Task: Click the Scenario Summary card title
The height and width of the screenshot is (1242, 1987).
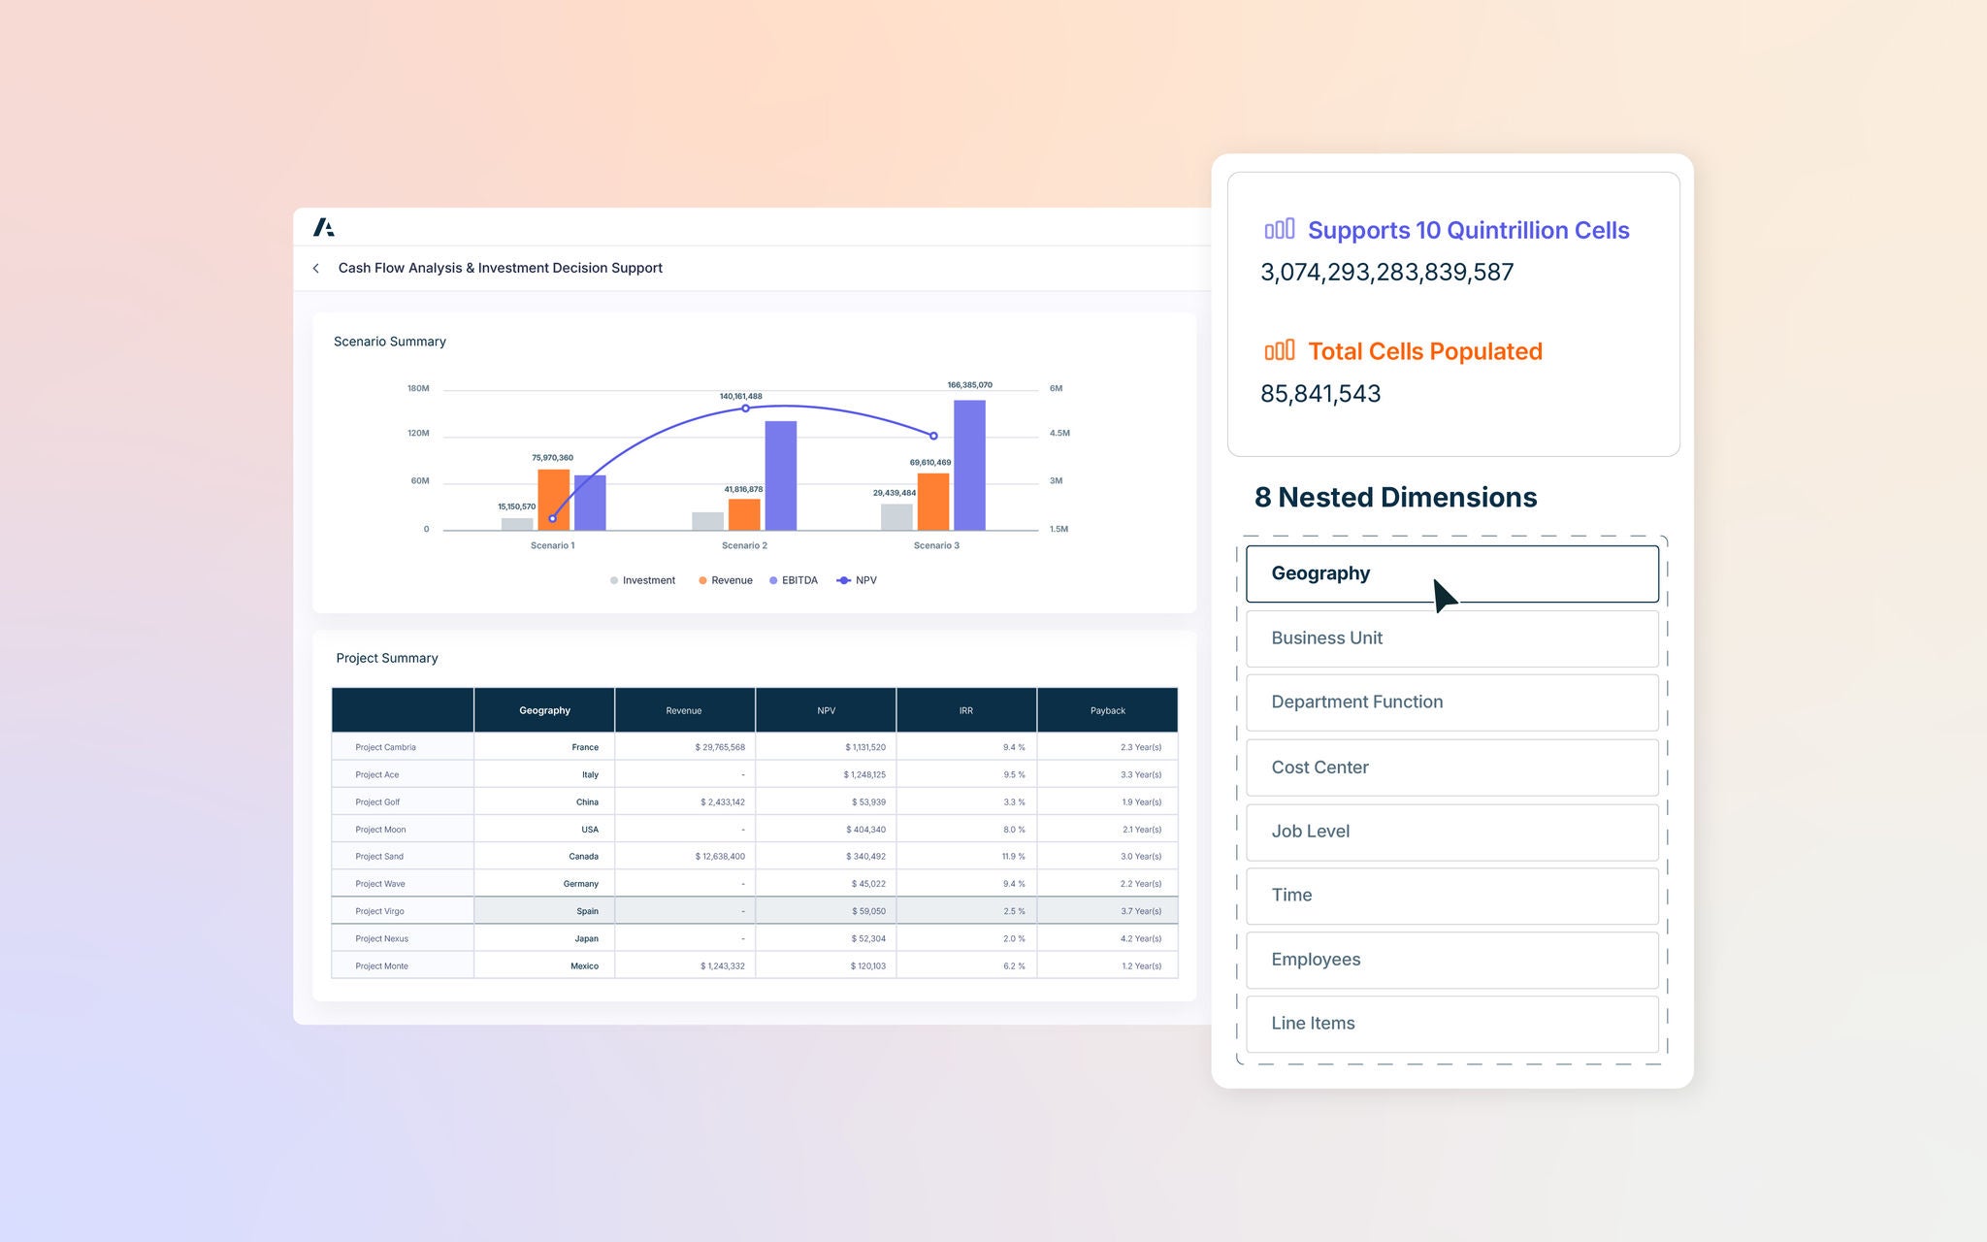Action: [x=390, y=342]
